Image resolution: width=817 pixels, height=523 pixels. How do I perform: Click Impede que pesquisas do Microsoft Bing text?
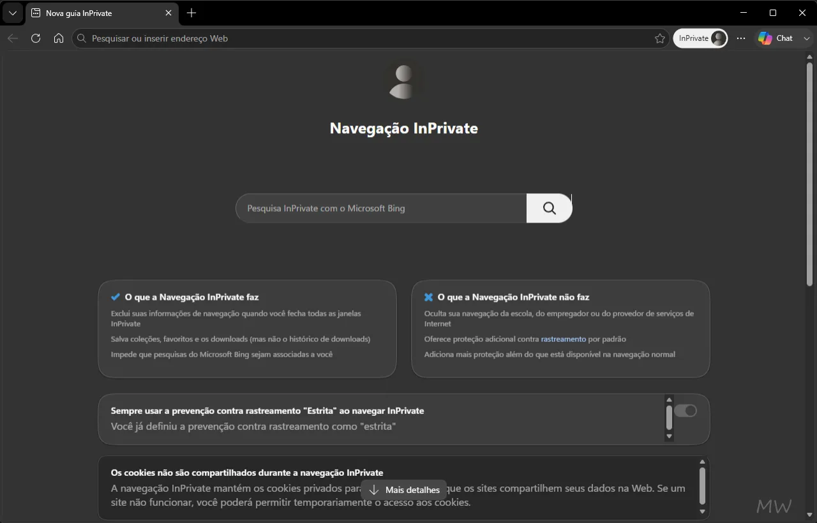221,354
